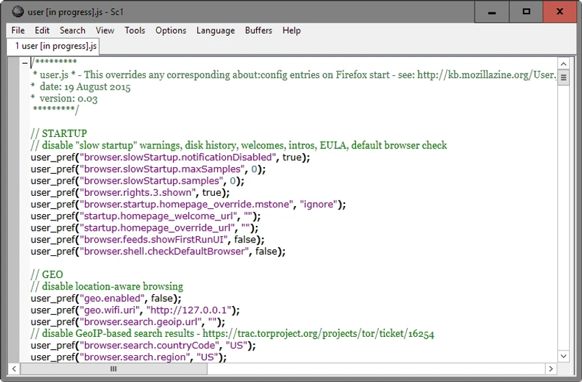Click "startup.homepage_welcome_url" string

(x=158, y=216)
